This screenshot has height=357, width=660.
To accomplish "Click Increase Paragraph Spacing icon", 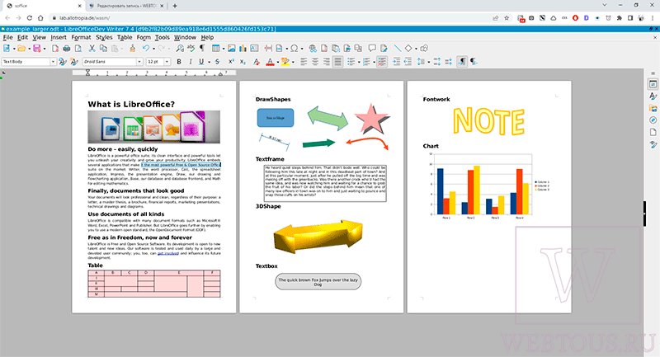I will 437,62.
